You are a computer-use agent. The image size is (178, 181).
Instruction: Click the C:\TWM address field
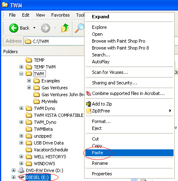point(54,41)
